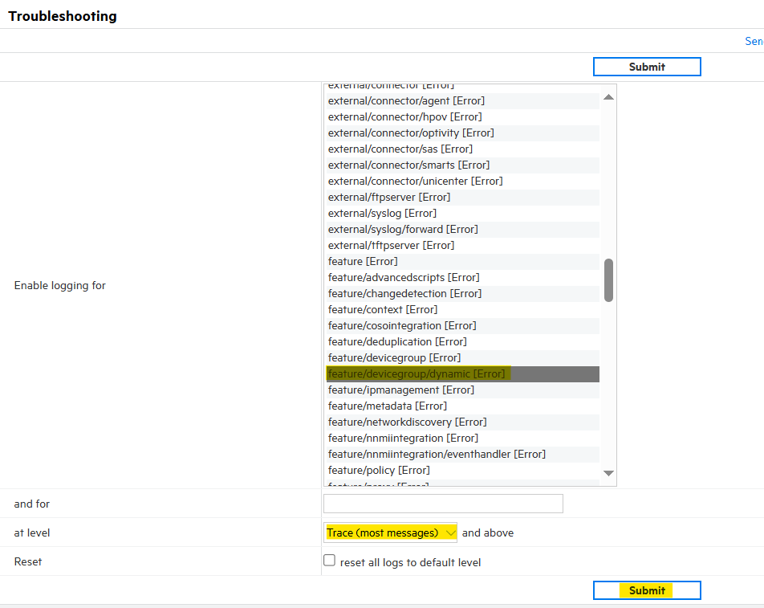Select feature/changedetection [Error]

click(462, 294)
